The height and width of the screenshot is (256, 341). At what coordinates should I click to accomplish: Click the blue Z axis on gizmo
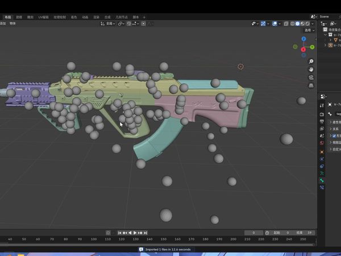tap(303, 39)
